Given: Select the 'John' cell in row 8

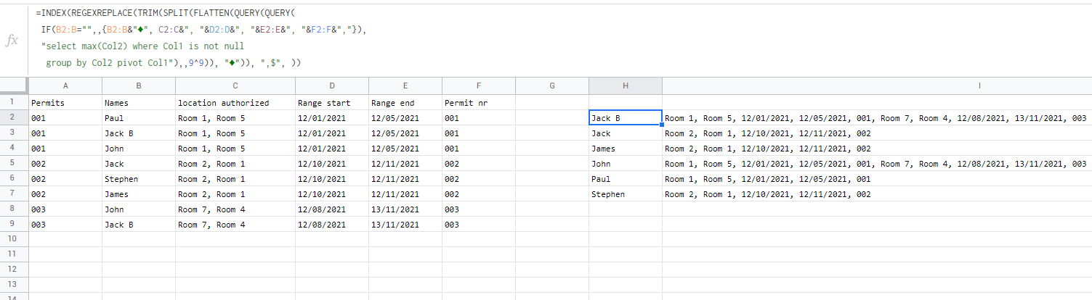Looking at the screenshot, I should coord(139,209).
